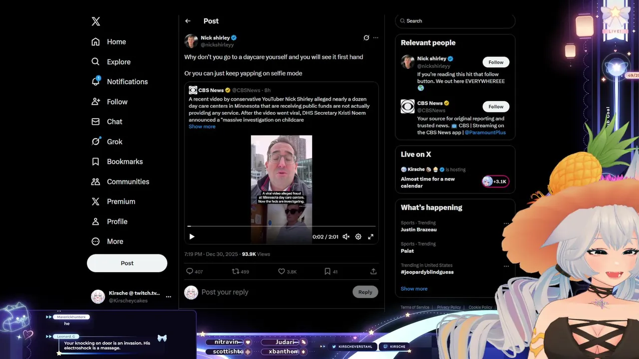Image resolution: width=639 pixels, height=359 pixels.
Task: Click the Profile person icon
Action: 95,221
